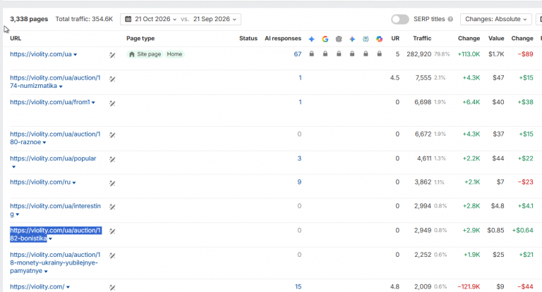Click the Perplexity column icon
The width and height of the screenshot is (542, 292).
(x=366, y=39)
